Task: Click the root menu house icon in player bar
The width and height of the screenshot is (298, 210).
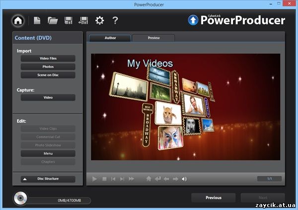Action: [149, 179]
